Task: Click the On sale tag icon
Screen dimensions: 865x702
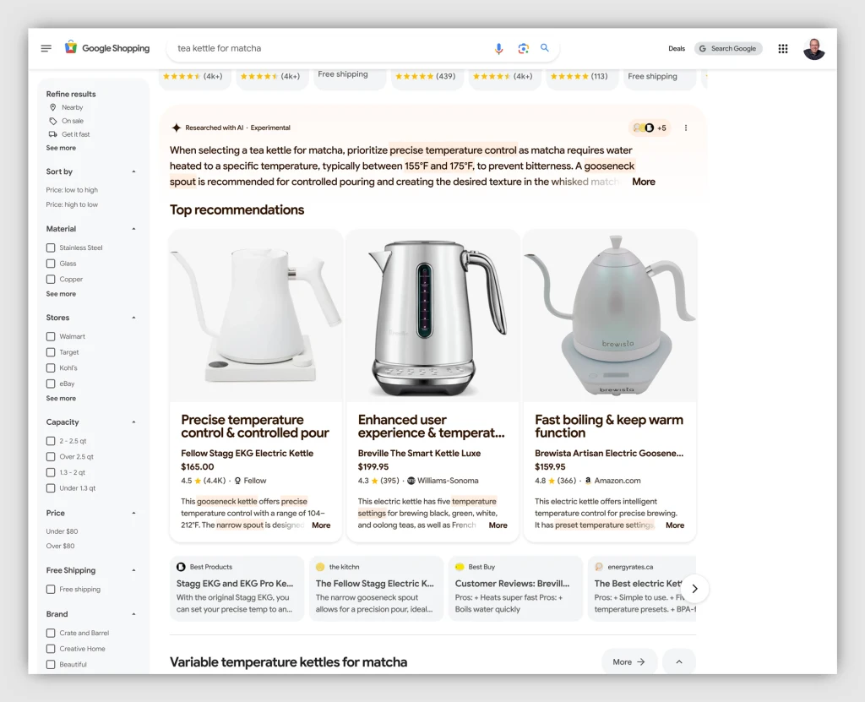Action: point(53,121)
